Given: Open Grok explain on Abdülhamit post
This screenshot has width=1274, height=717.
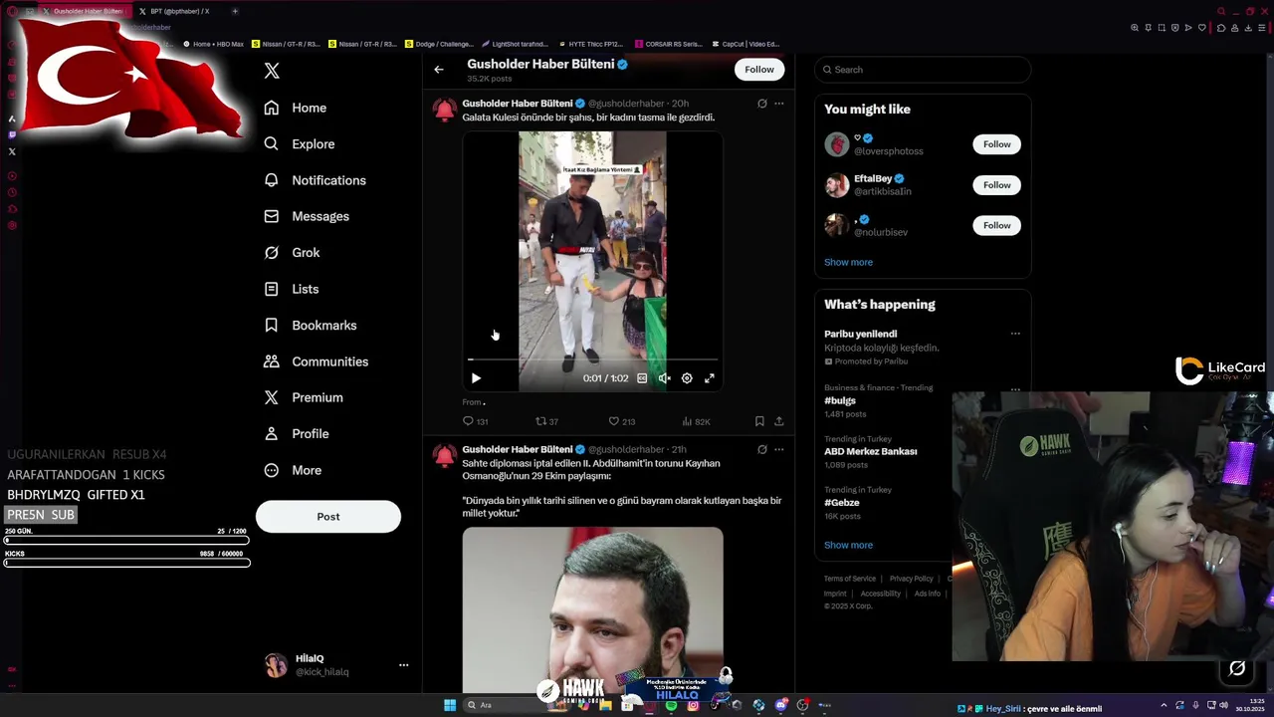Looking at the screenshot, I should 762,449.
